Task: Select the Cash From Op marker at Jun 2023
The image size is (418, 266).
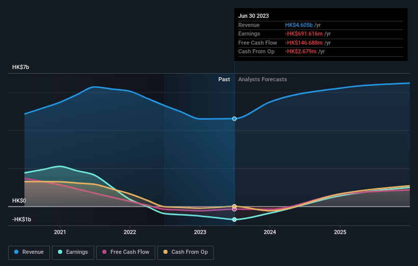Action: (234, 206)
